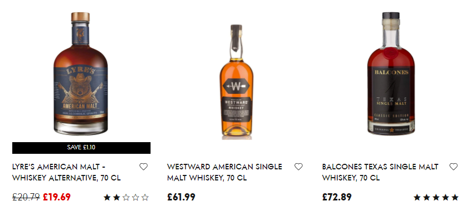
Task: Click the £61.99 Westward price
Action: (181, 197)
